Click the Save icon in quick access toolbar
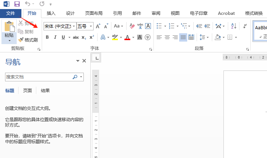 point(17,4)
